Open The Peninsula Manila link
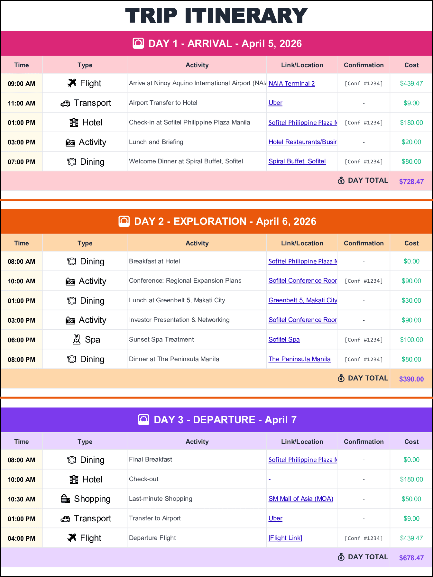 (x=299, y=359)
